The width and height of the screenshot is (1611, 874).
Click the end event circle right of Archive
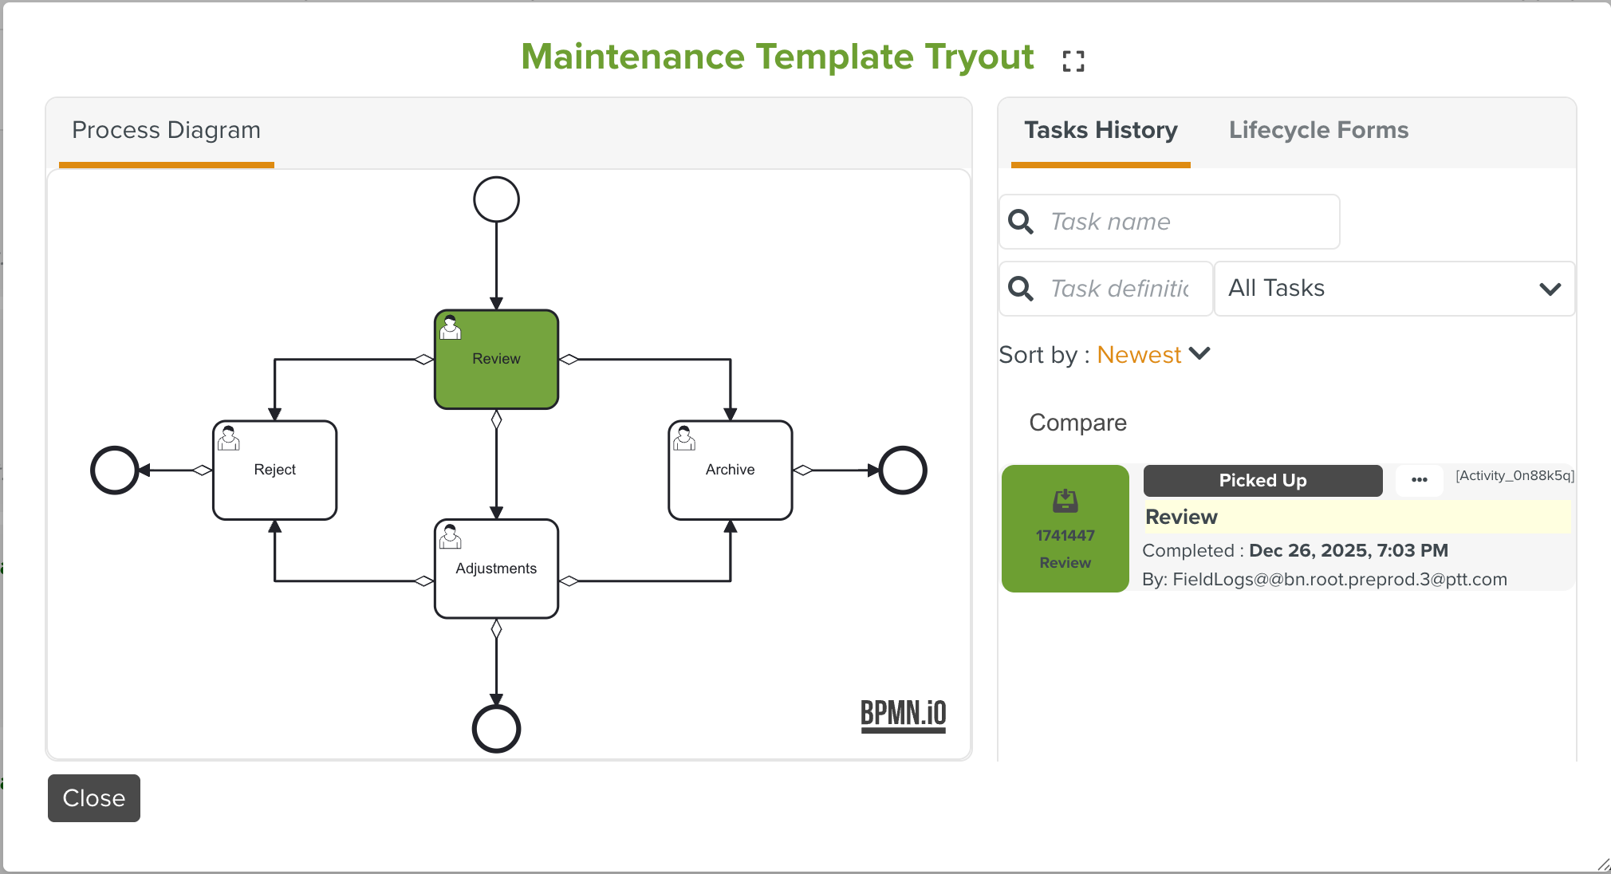[x=902, y=470]
